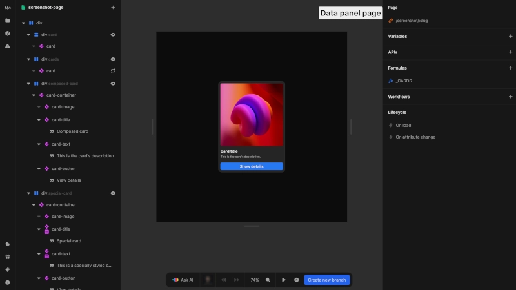Collapse the root div tree node
This screenshot has width=516, height=290.
[23, 23]
